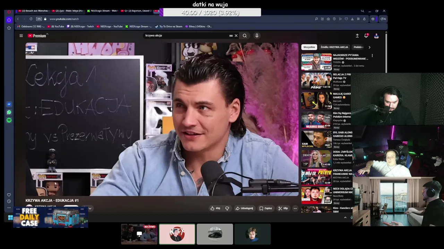Dislike the video
Screen dimensions: 444x249
point(227,208)
